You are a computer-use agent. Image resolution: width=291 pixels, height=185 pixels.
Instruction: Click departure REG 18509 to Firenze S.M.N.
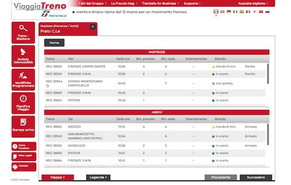(x=155, y=74)
